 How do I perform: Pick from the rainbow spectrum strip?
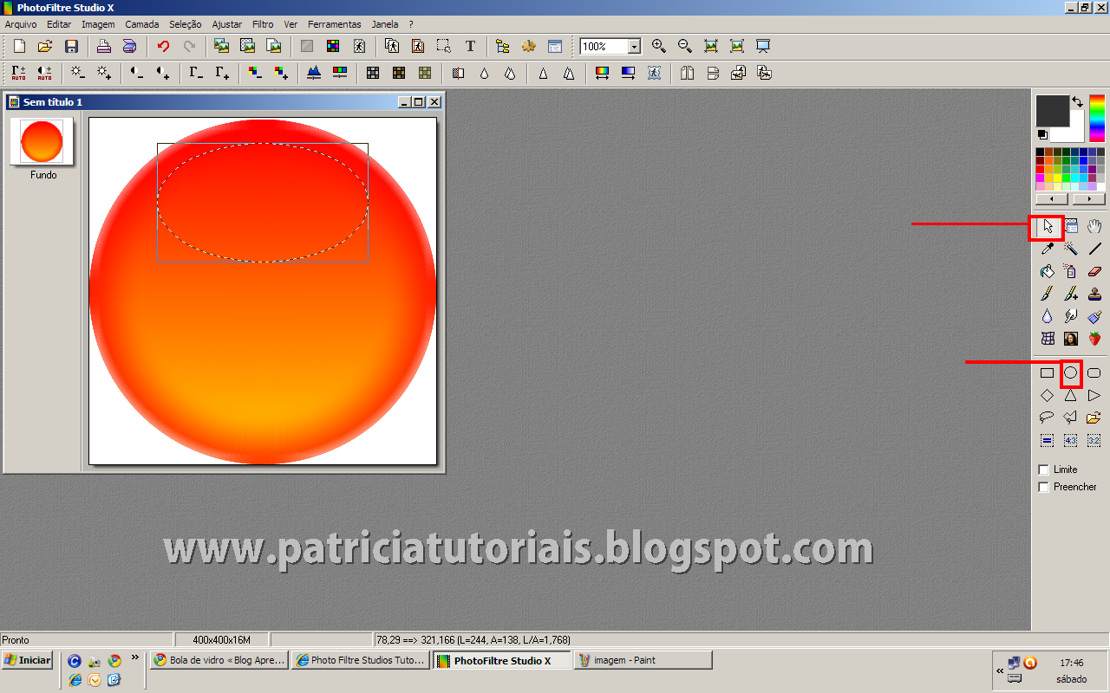tap(1098, 118)
